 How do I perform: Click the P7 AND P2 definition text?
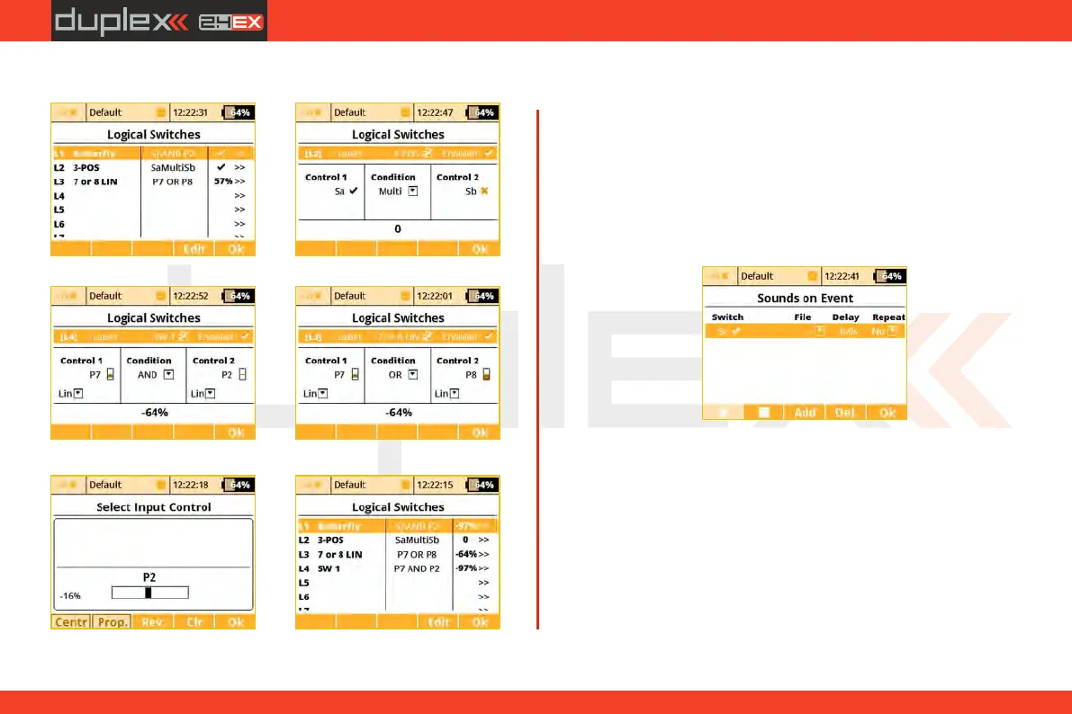click(417, 568)
